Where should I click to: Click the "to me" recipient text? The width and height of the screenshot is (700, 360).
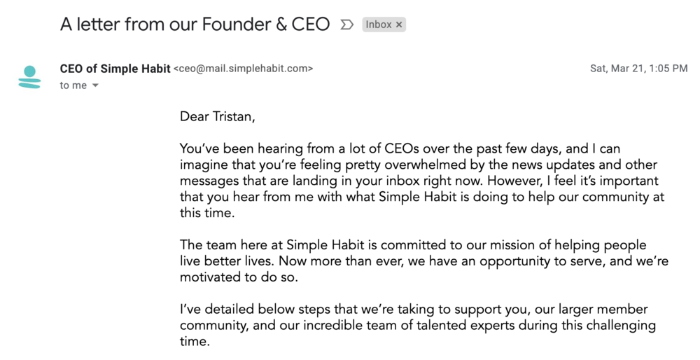73,85
